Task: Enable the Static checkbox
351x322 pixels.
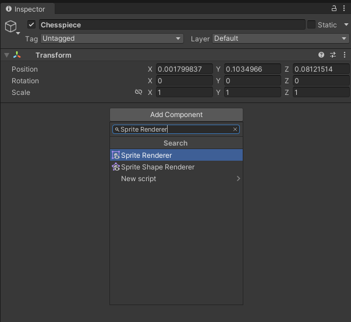Action: click(311, 24)
